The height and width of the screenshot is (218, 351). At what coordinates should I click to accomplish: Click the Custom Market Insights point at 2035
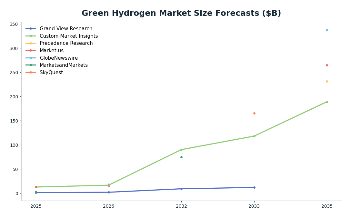click(327, 102)
